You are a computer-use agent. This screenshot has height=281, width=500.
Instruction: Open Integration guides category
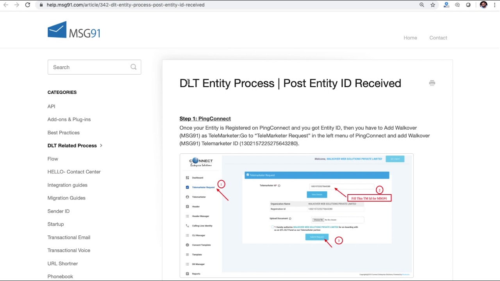(x=68, y=185)
